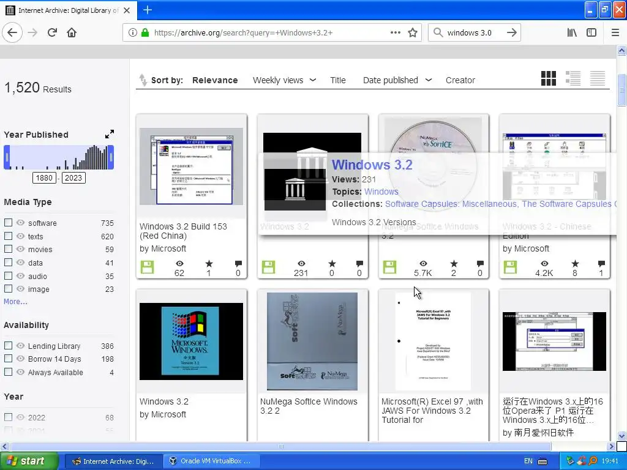Check the audio media type filter
This screenshot has height=470, width=627.
click(x=8, y=275)
